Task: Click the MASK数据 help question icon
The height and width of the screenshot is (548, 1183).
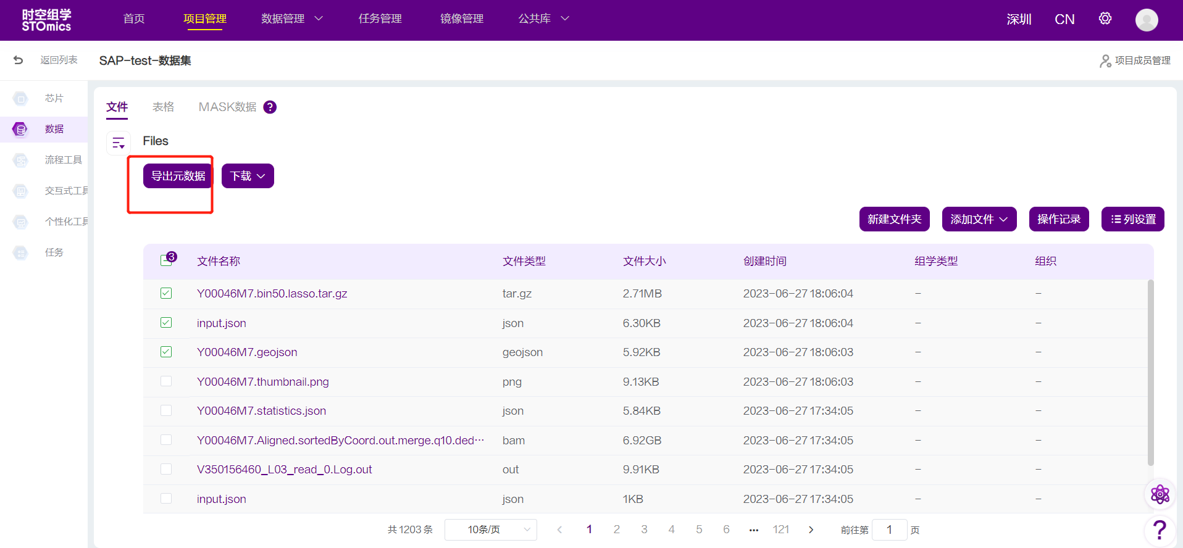Action: [270, 107]
